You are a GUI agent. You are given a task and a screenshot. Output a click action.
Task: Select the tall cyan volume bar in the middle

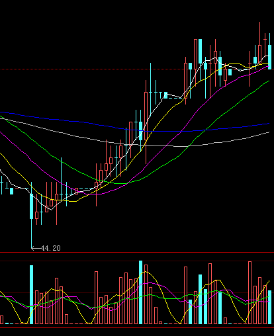[x=140, y=292]
